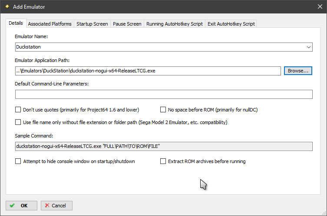
Task: Click inside the Sample Command box
Action: (164, 147)
